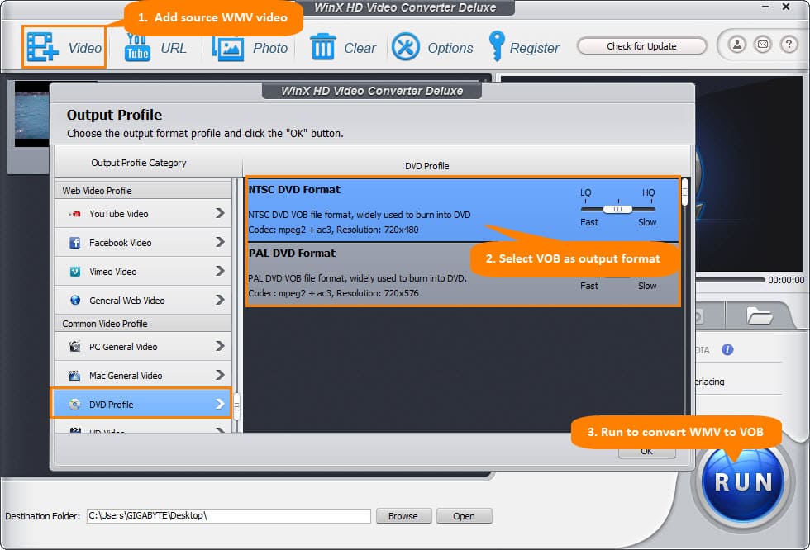Click the DVD profile list scrollbar
The height and width of the screenshot is (550, 810).
[x=684, y=192]
